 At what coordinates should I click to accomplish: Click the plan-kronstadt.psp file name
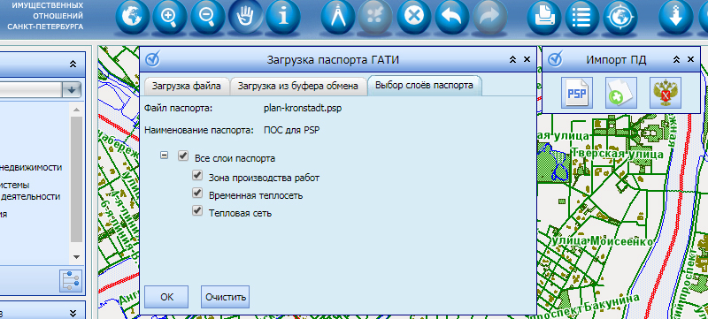coord(303,109)
